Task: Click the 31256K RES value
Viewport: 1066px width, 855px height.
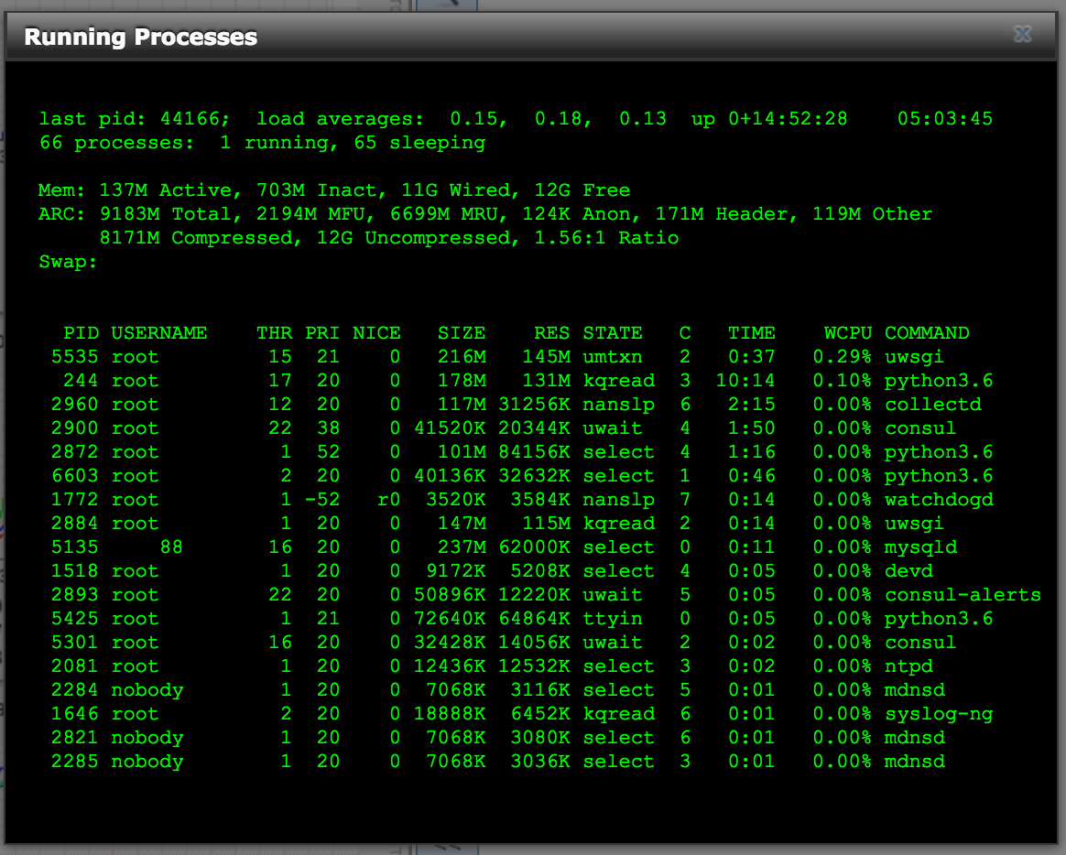Action: tap(534, 405)
